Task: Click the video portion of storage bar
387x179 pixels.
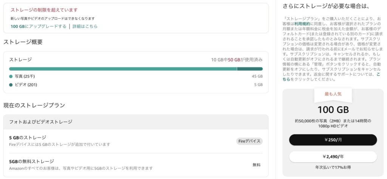Action: (250, 69)
